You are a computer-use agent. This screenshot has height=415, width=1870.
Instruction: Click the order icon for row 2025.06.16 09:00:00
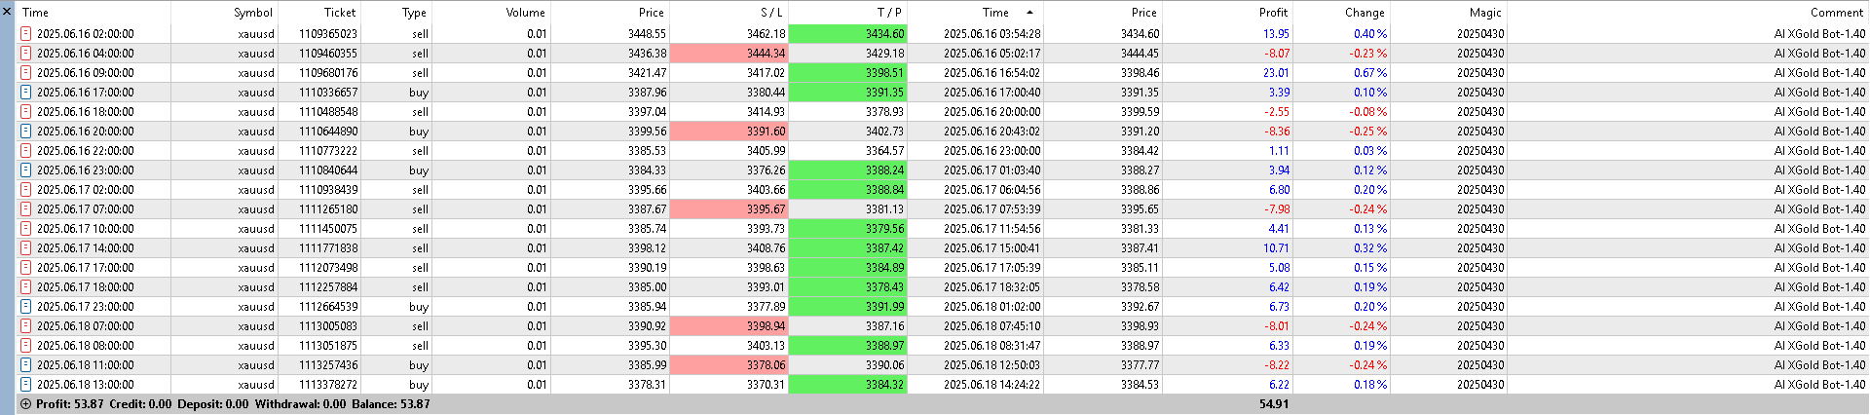point(26,72)
